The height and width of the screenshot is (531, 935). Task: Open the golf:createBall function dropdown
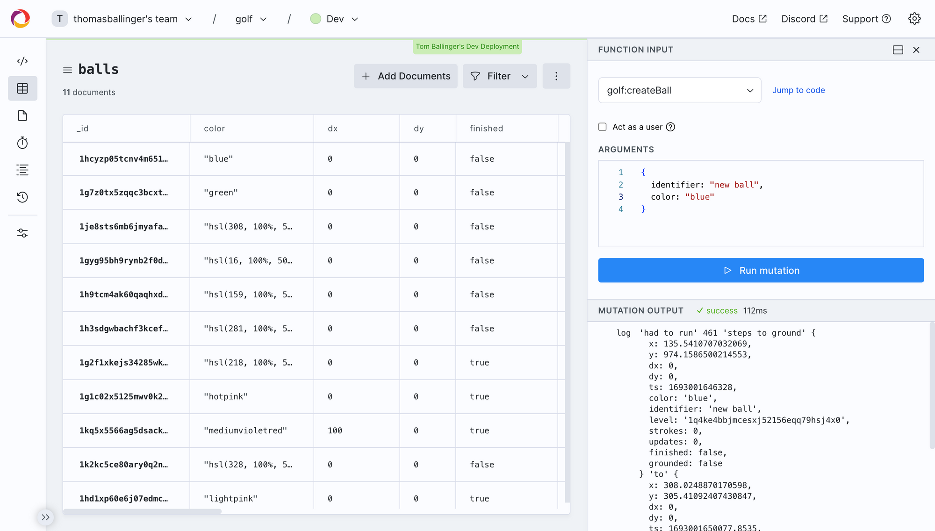click(679, 90)
